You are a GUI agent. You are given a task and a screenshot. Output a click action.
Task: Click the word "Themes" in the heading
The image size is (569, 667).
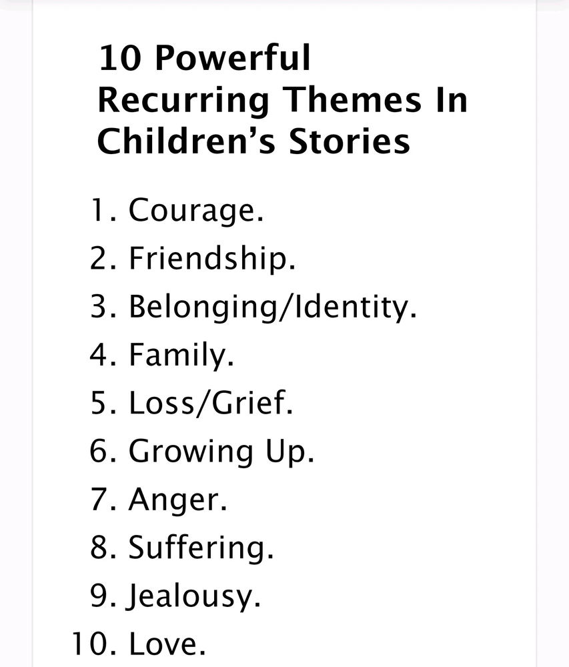click(354, 101)
